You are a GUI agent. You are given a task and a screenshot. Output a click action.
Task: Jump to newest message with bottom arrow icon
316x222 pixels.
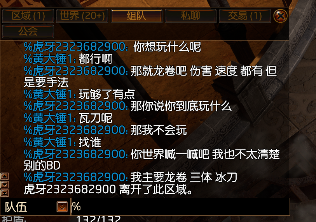point(5,193)
